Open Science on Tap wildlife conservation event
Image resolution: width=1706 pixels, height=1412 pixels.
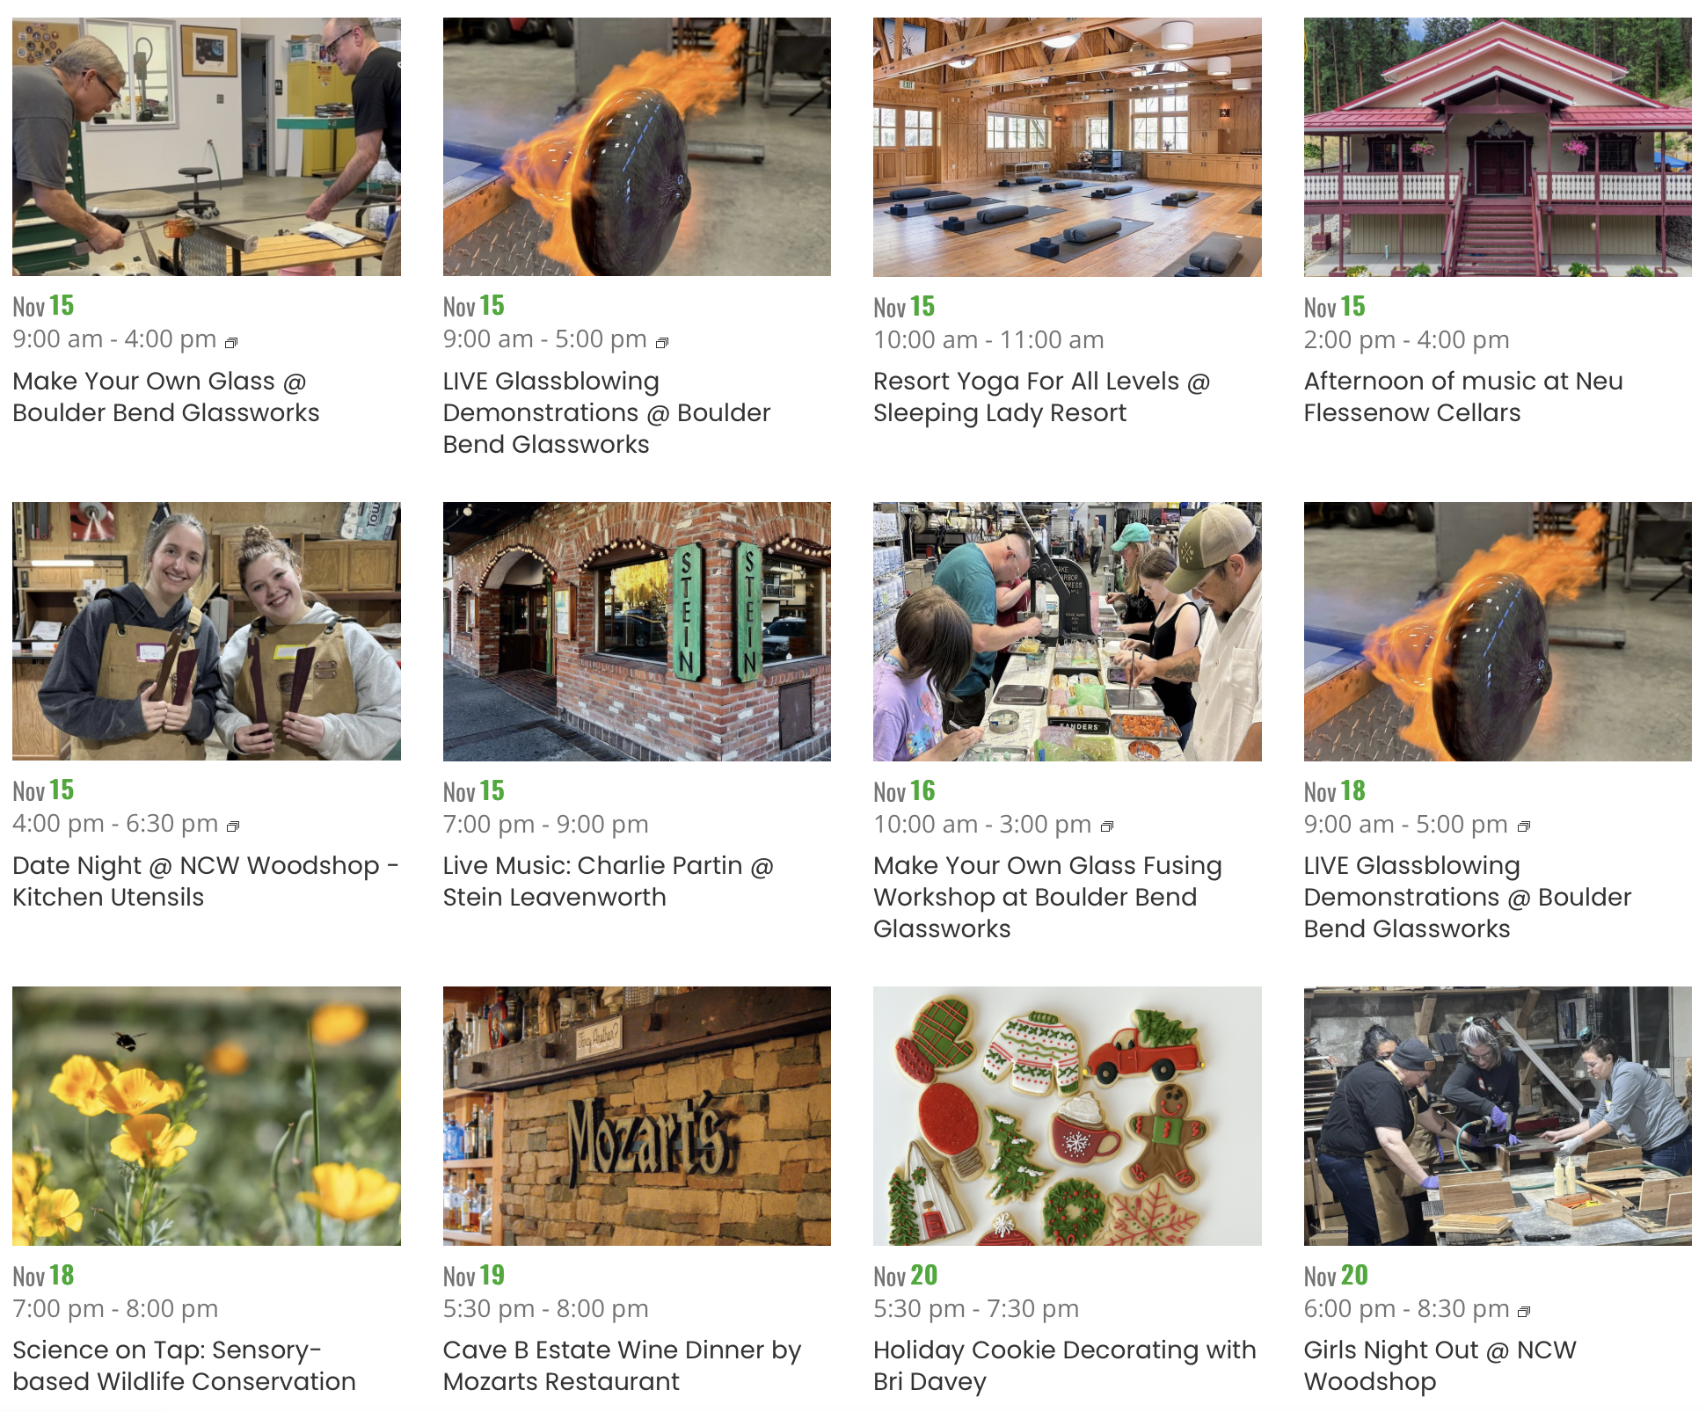(x=184, y=1366)
